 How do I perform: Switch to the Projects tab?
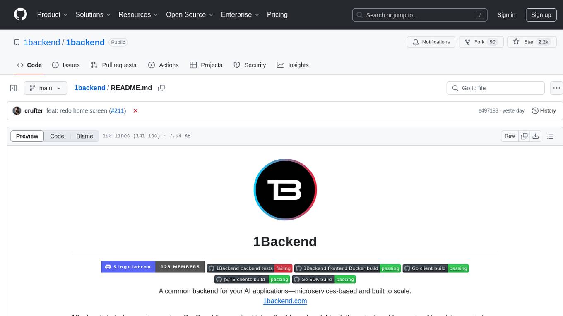point(206,65)
